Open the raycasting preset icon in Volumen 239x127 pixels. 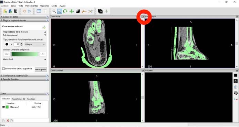coord(236,81)
